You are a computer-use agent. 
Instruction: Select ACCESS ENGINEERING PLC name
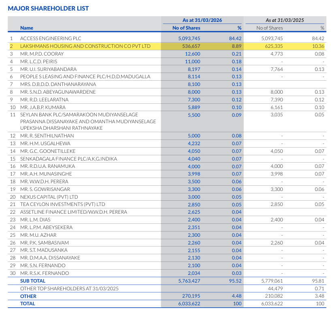click(51, 39)
